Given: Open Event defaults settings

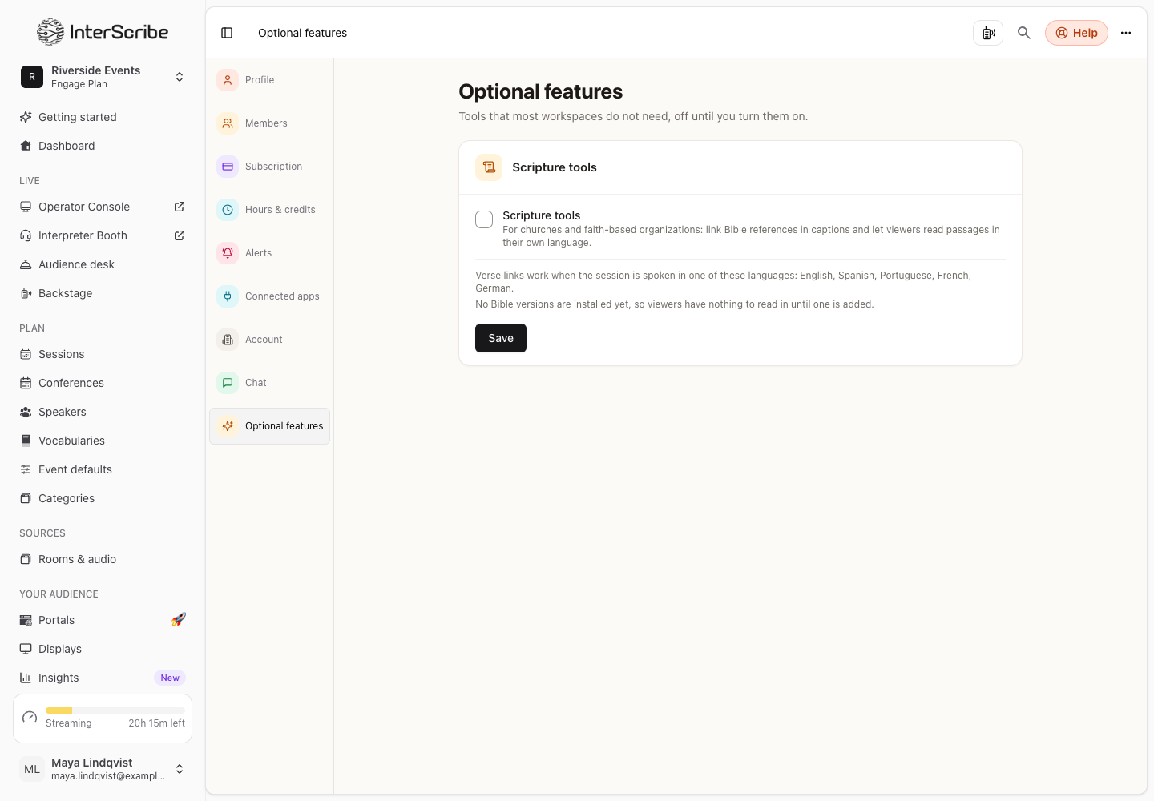Looking at the screenshot, I should pyautogui.click(x=103, y=469).
